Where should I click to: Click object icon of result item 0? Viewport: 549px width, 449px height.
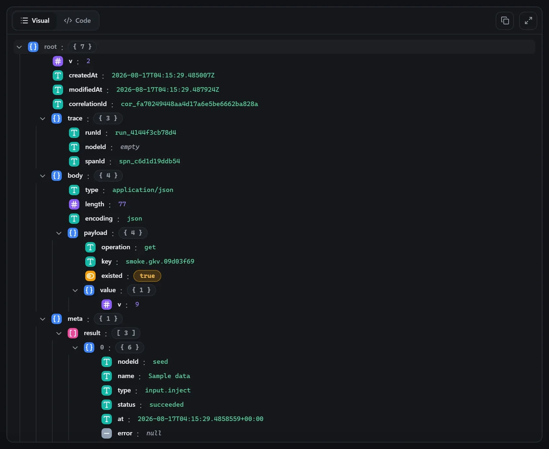89,347
